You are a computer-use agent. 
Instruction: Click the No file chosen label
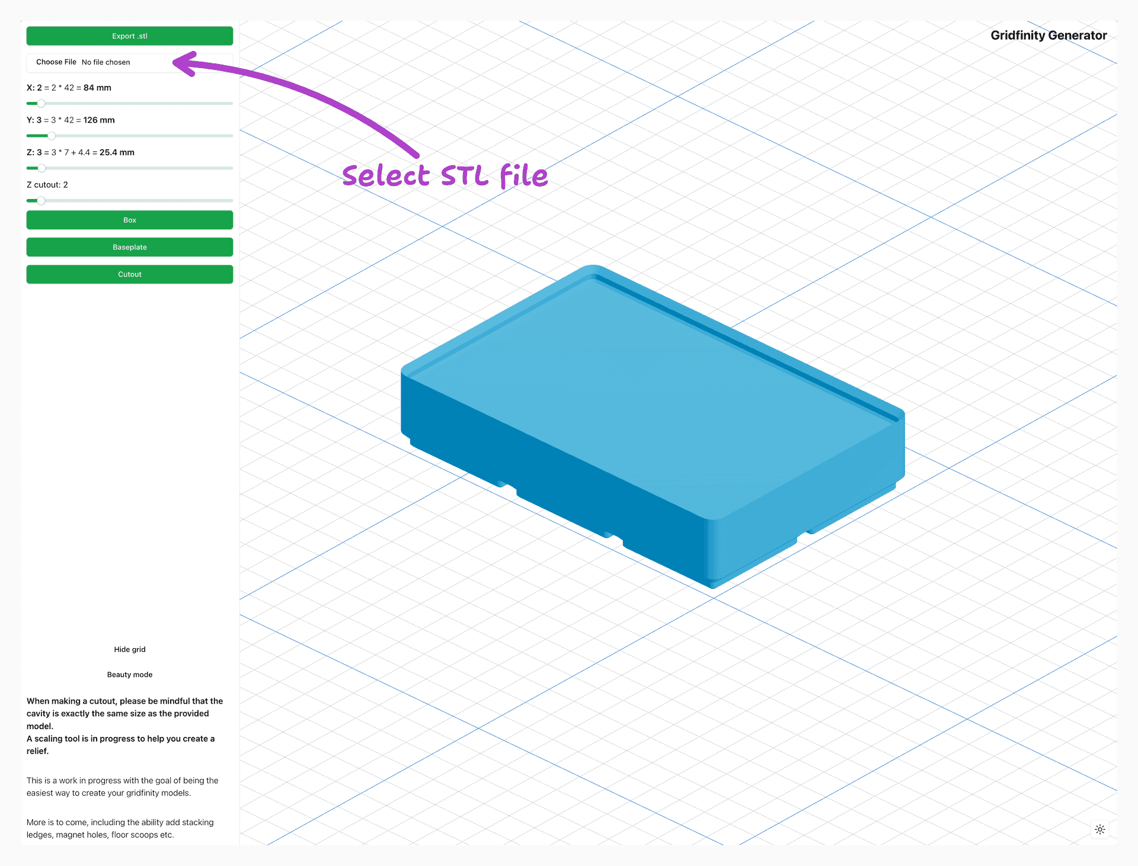tap(106, 62)
